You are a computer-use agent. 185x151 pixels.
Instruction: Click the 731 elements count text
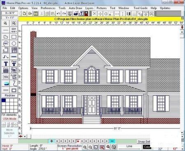coord(9,115)
